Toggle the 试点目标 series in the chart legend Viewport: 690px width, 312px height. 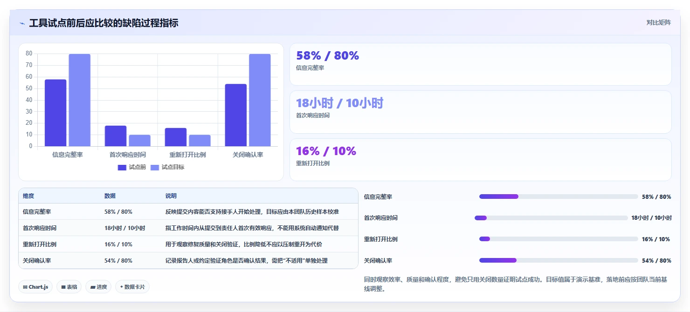tap(167, 167)
